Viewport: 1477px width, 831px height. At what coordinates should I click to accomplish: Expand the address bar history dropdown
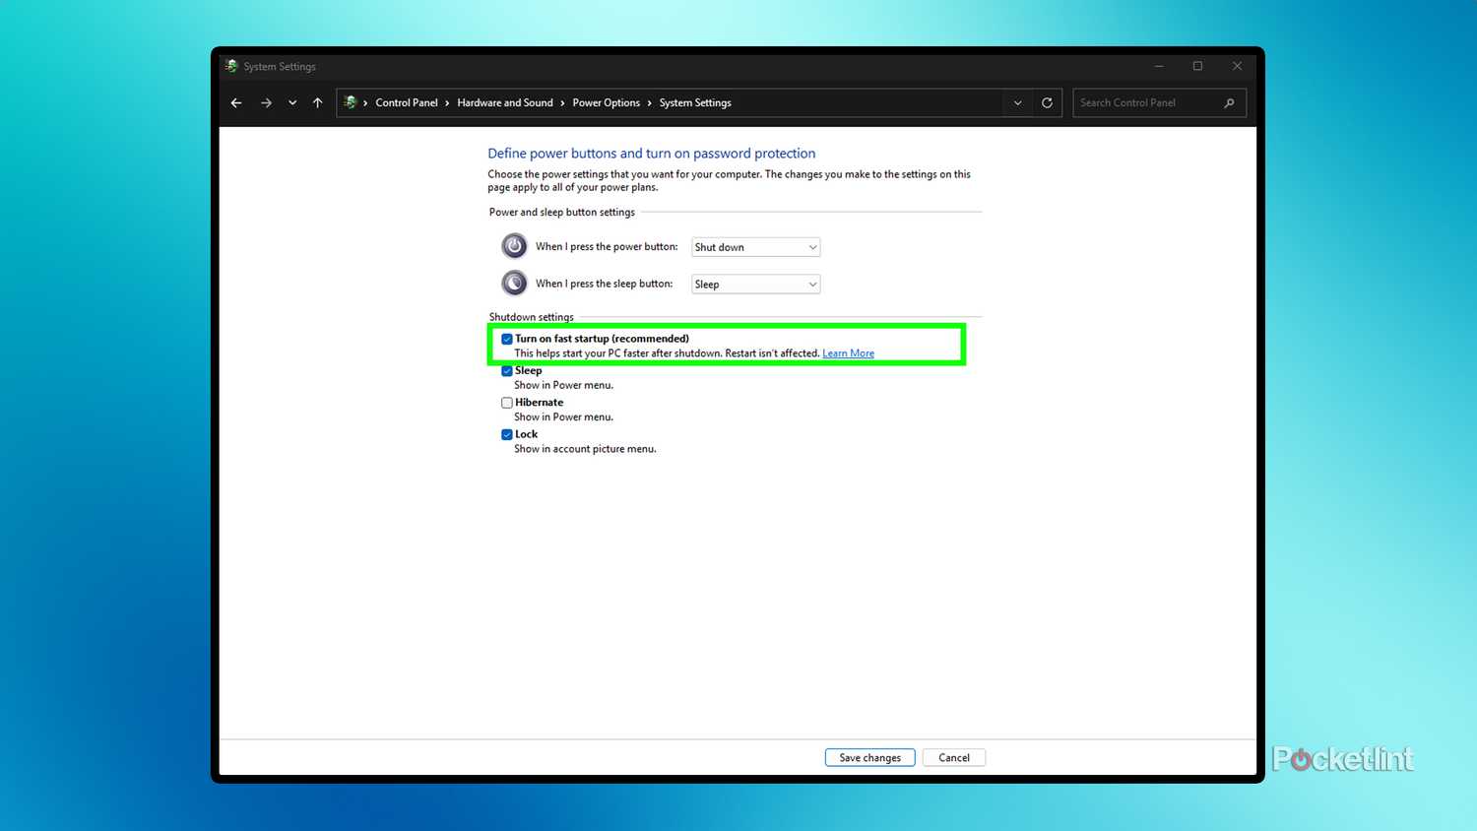(x=1017, y=102)
